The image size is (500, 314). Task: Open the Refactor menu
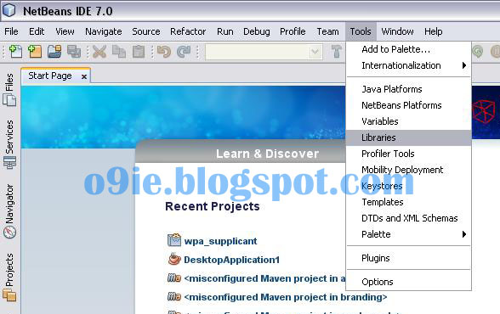(188, 31)
